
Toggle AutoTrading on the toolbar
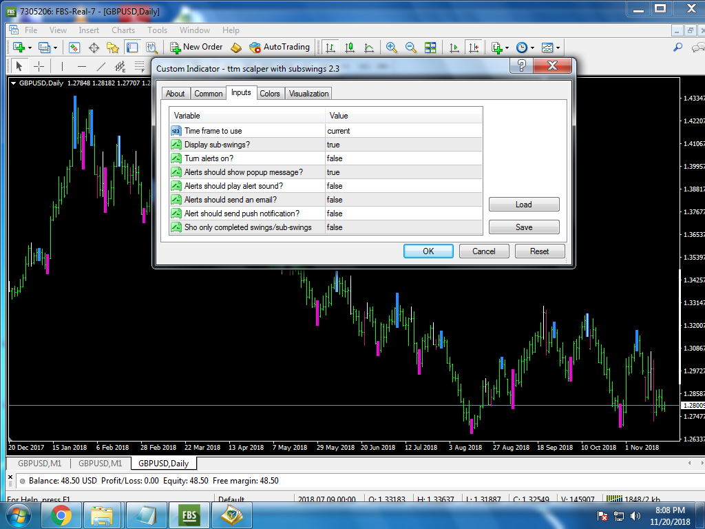pyautogui.click(x=280, y=48)
